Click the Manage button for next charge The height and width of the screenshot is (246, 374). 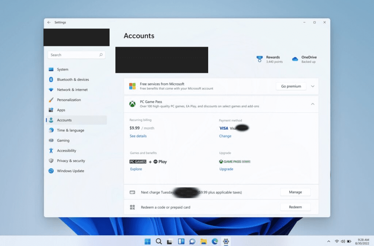[x=295, y=192]
